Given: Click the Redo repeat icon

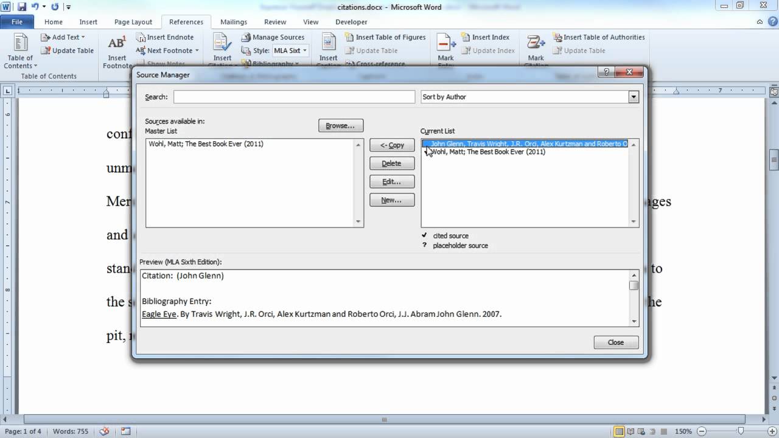Looking at the screenshot, I should 55,7.
